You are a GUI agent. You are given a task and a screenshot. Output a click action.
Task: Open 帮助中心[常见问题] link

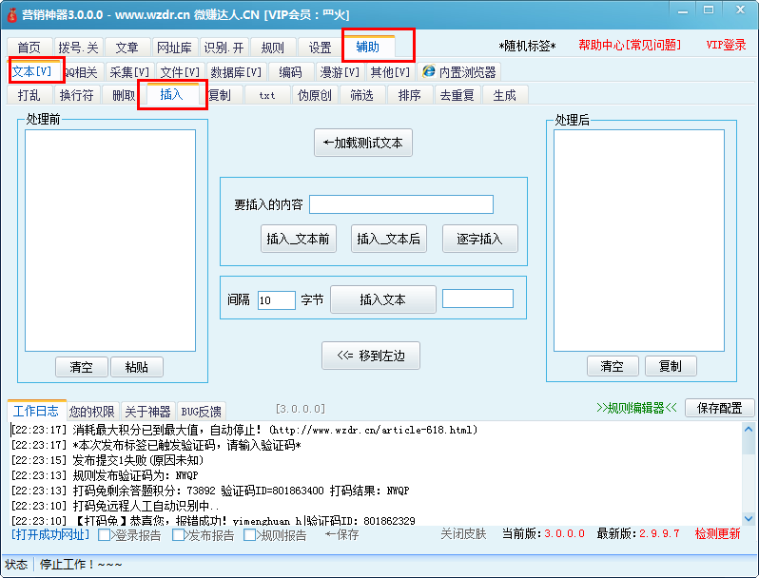pos(630,45)
